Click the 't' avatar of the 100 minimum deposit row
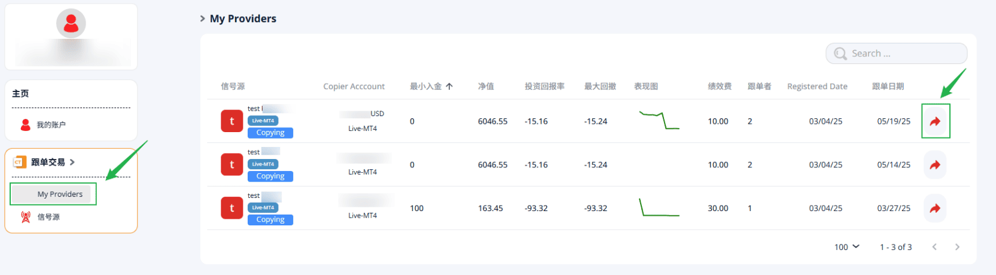This screenshot has height=275, width=996. [232, 209]
